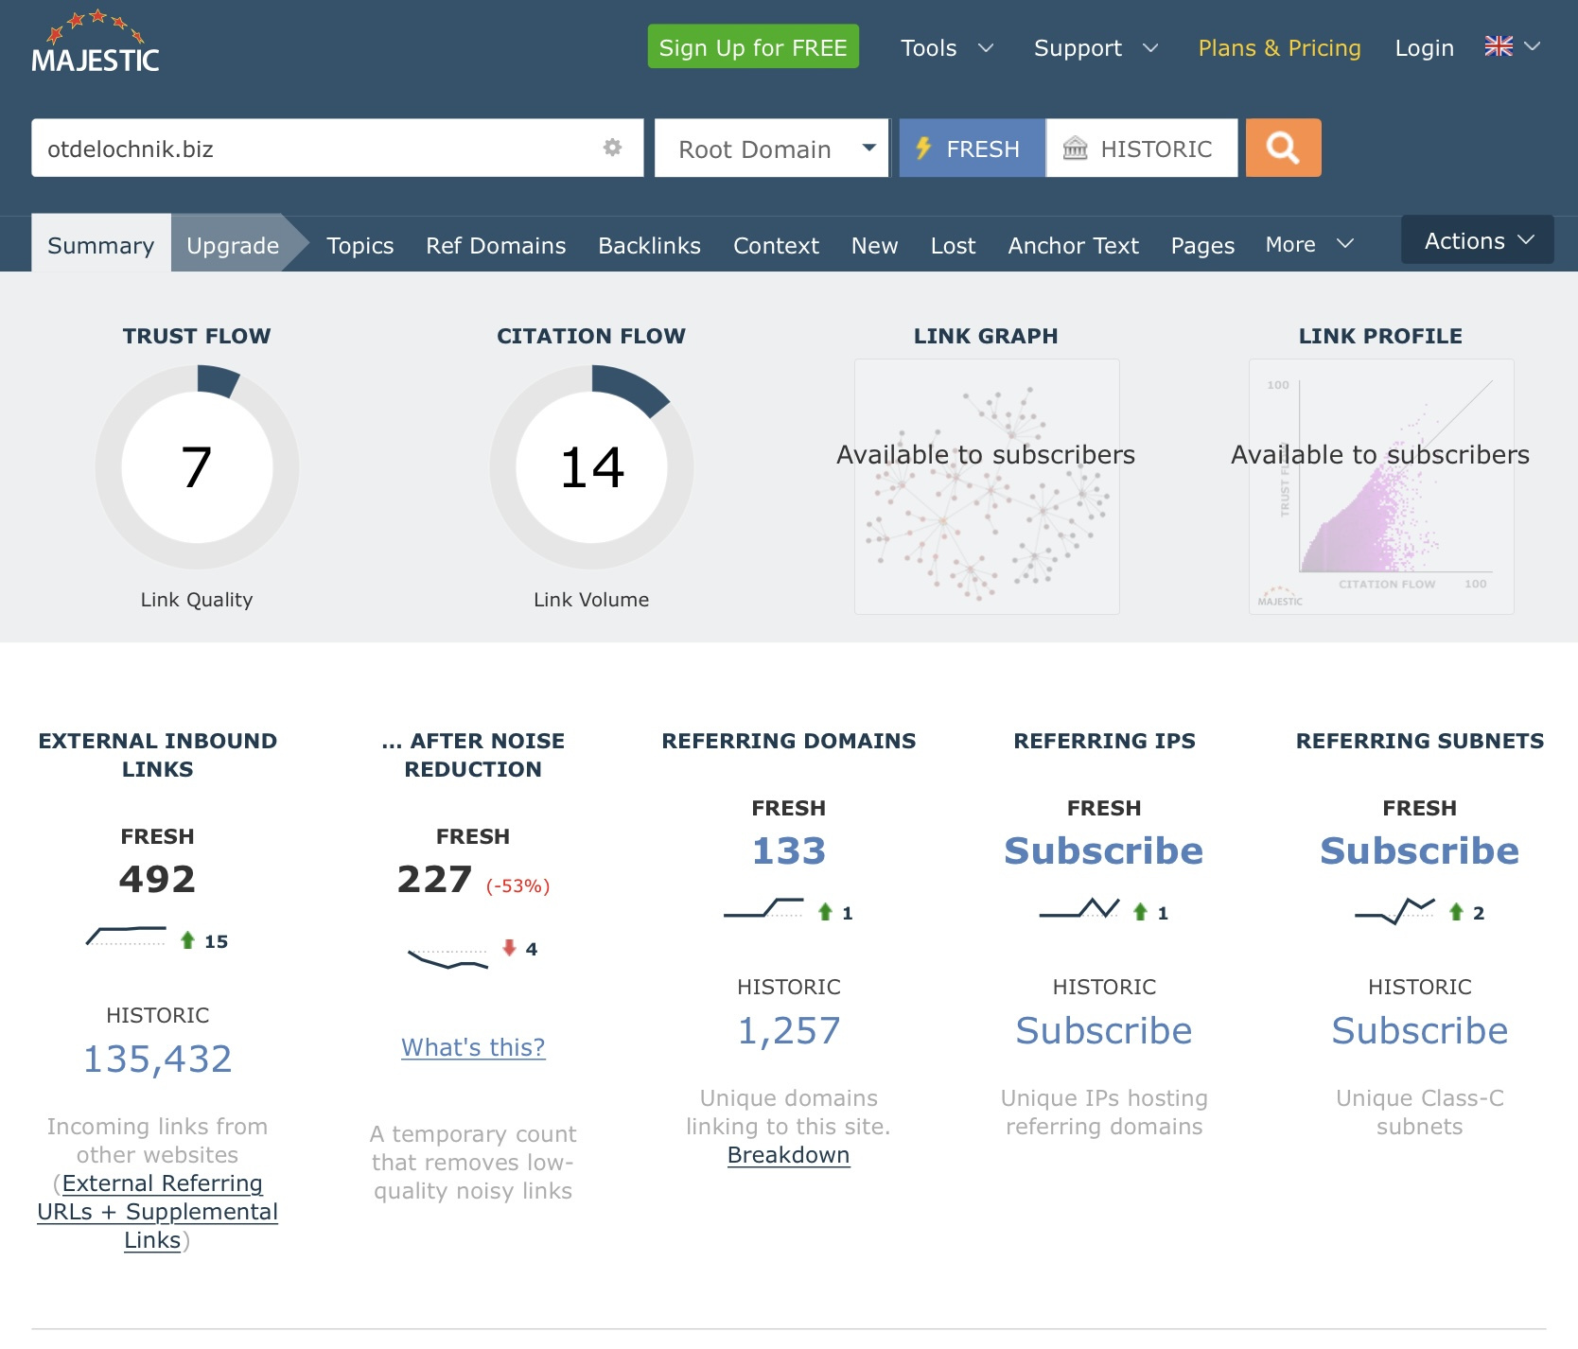
Task: Click noise reduction value 227
Action: pos(434,879)
